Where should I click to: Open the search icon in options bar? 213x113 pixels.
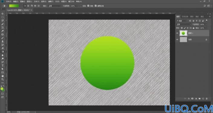205,6
